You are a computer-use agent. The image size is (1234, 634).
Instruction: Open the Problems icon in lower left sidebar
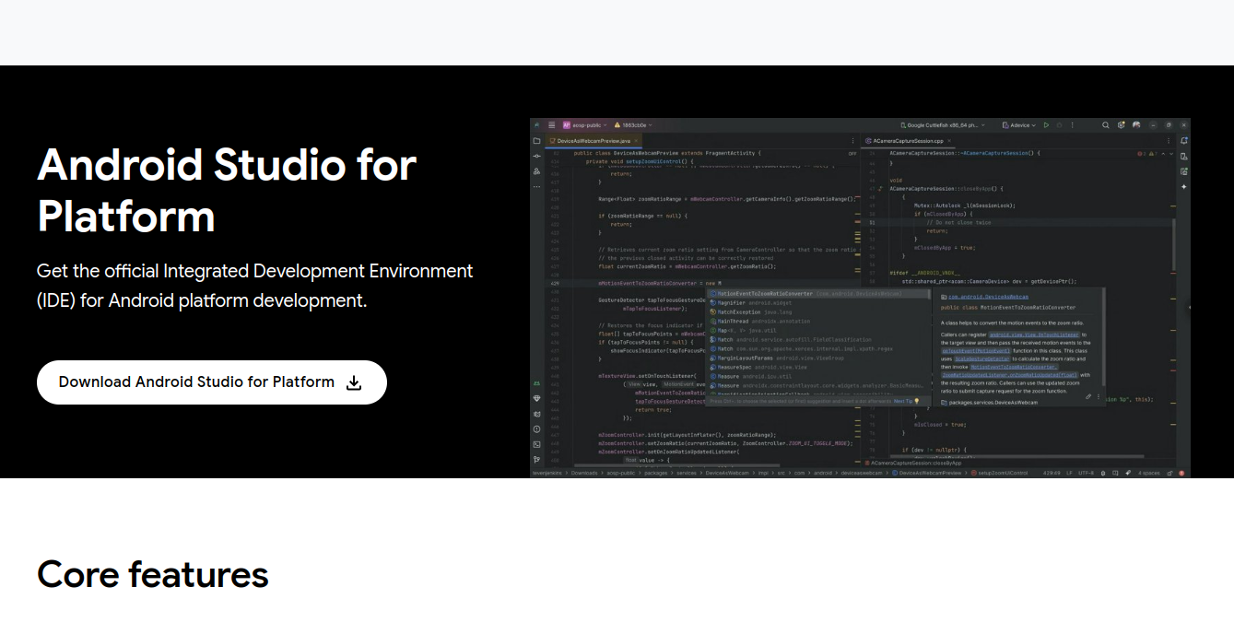pyautogui.click(x=536, y=429)
